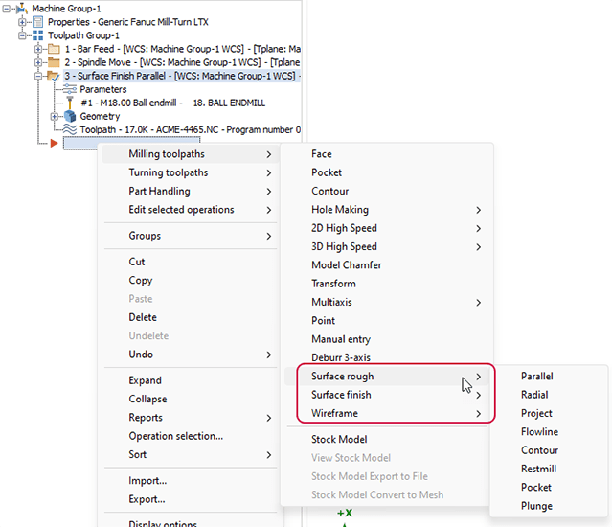Click the Properties document icon
612x527 pixels.
[39, 21]
